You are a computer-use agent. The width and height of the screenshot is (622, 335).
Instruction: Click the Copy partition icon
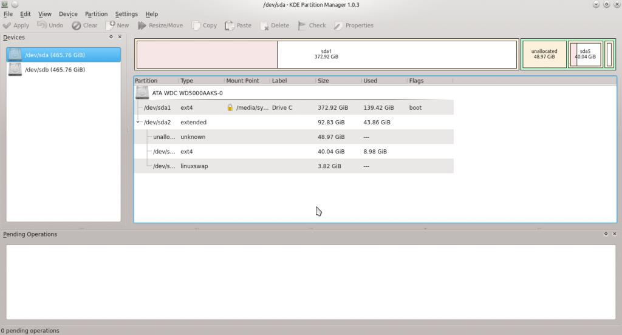196,25
